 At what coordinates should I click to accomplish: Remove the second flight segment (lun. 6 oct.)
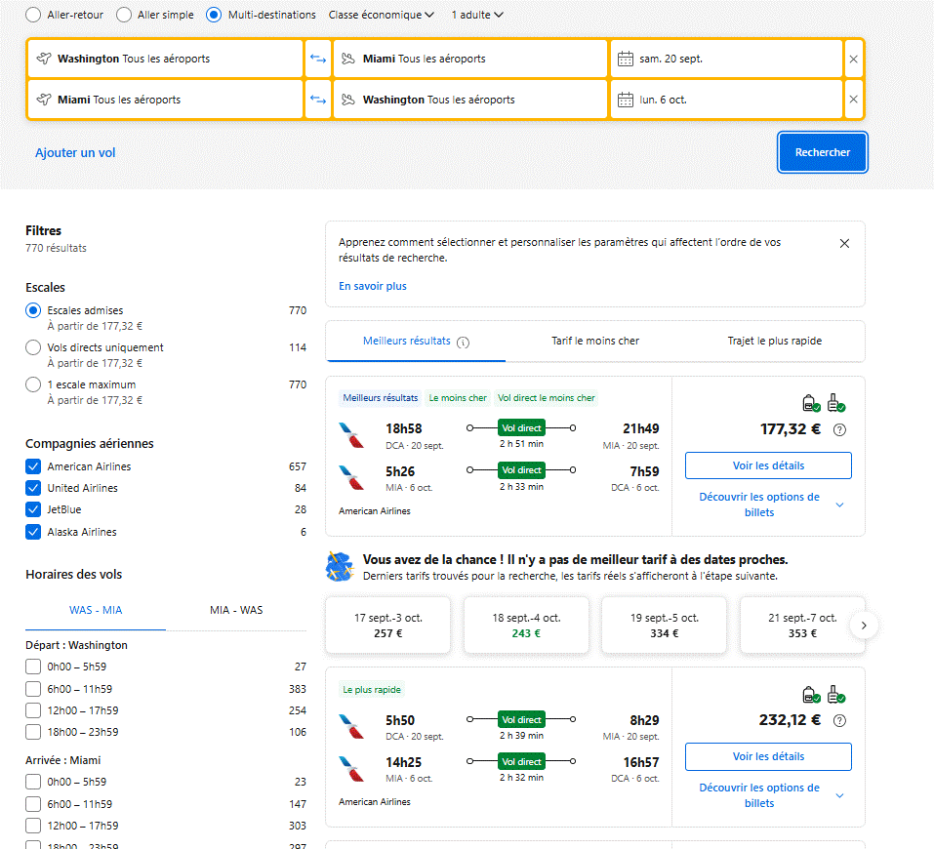point(854,100)
